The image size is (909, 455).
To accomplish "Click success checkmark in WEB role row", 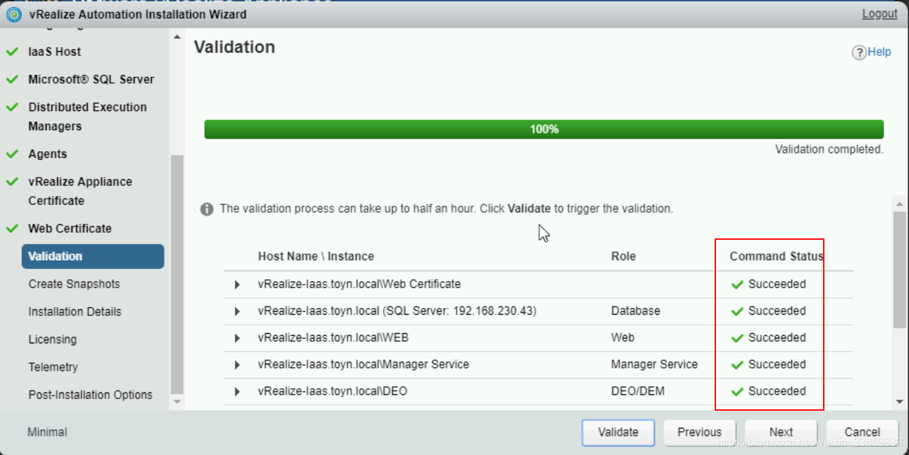I will point(737,339).
